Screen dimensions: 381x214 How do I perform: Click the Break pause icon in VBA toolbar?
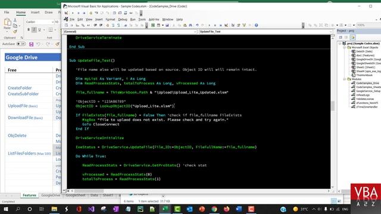click(215, 25)
